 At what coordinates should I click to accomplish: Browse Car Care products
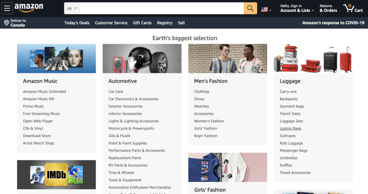[x=116, y=92]
